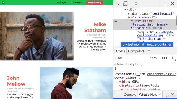
Task: Click the Mike Statham heading
Action: pyautogui.click(x=95, y=27)
